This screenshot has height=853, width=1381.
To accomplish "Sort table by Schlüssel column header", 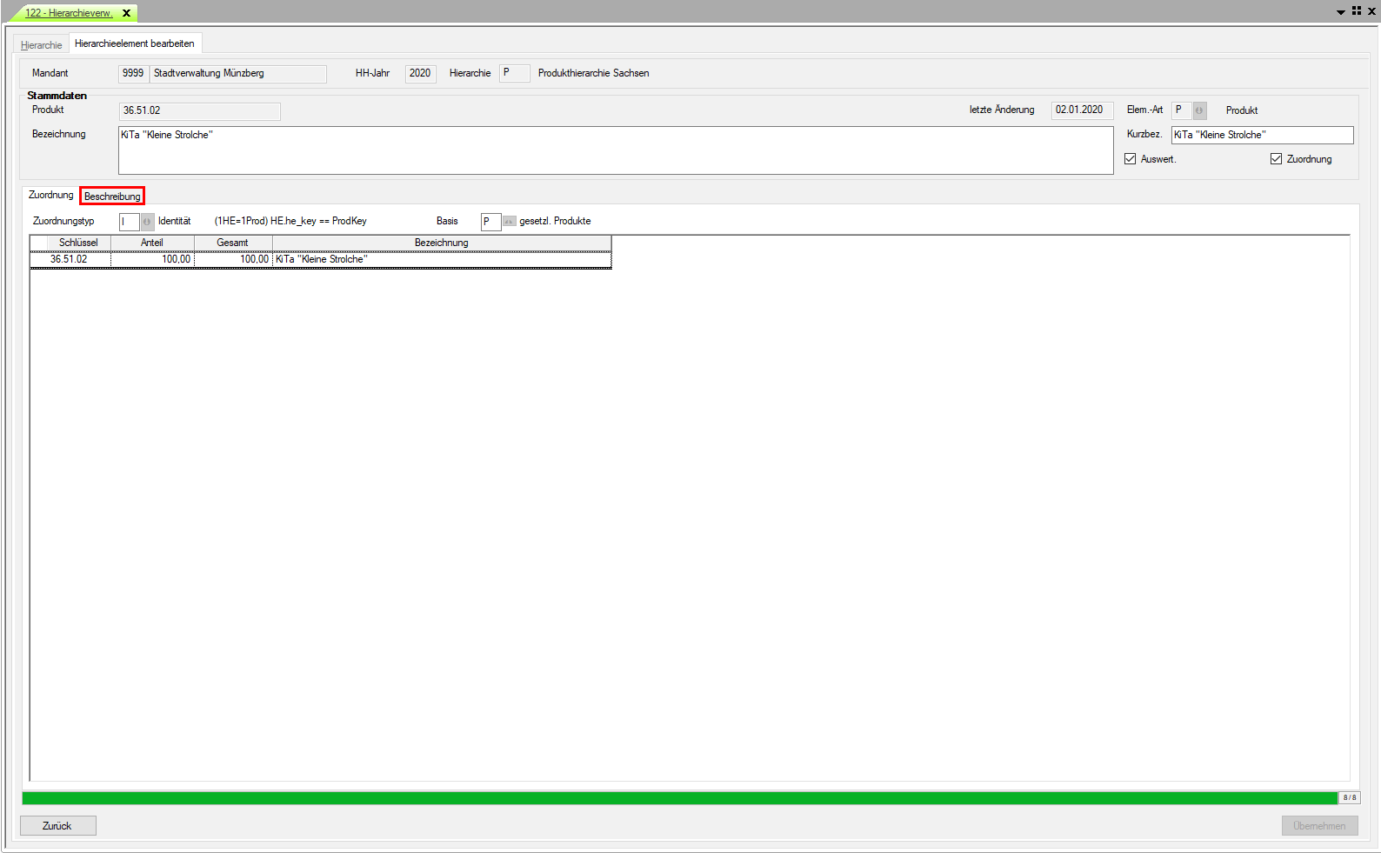I will 78,243.
